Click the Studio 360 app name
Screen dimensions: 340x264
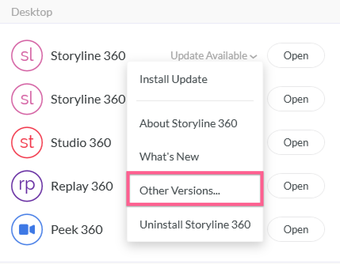[81, 143]
